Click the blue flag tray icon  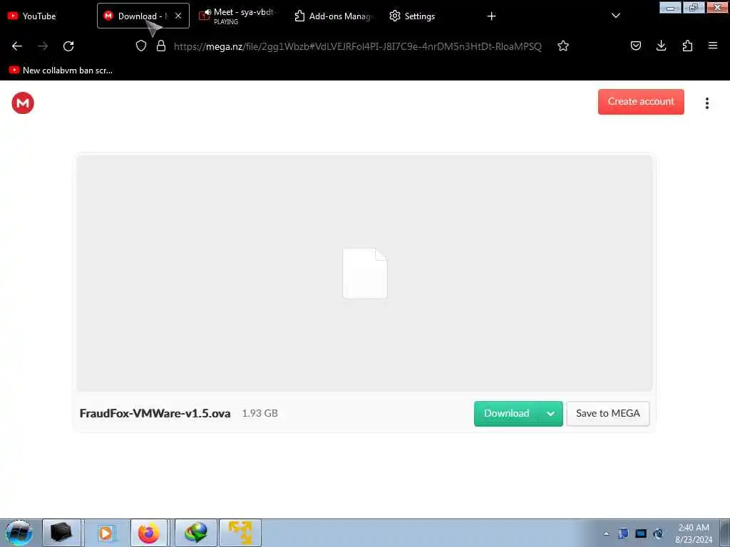623,533
